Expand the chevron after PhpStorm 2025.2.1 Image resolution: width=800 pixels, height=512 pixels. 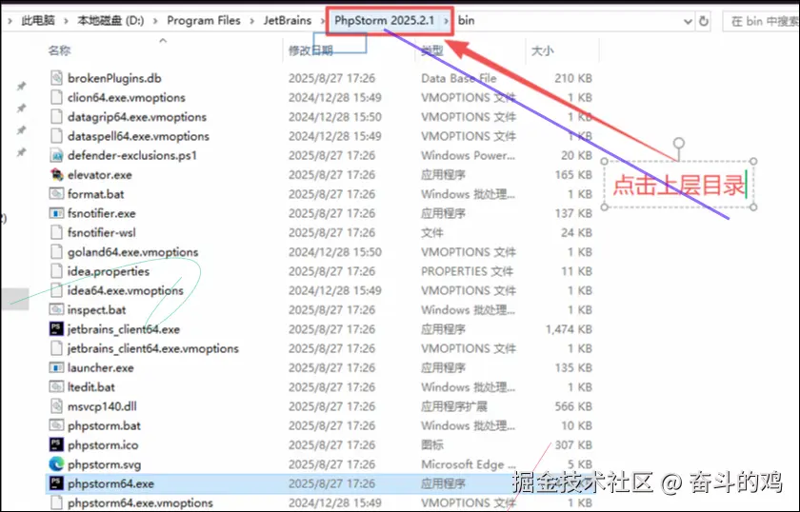coord(446,21)
